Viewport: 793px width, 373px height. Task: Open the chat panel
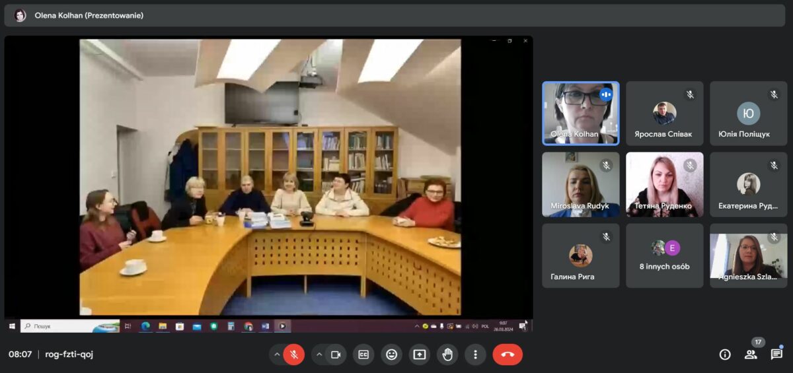tap(776, 355)
